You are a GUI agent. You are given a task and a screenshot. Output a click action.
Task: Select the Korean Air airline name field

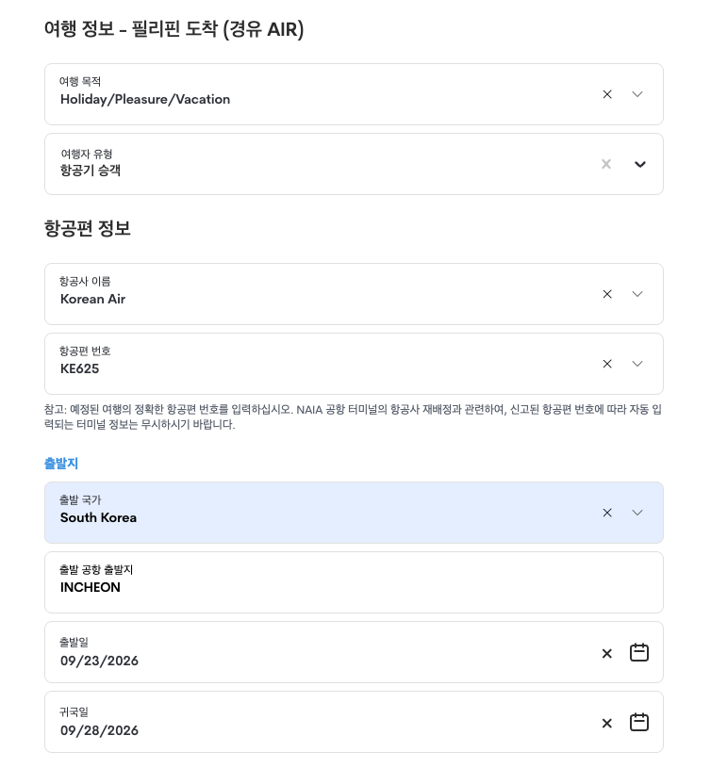point(354,294)
